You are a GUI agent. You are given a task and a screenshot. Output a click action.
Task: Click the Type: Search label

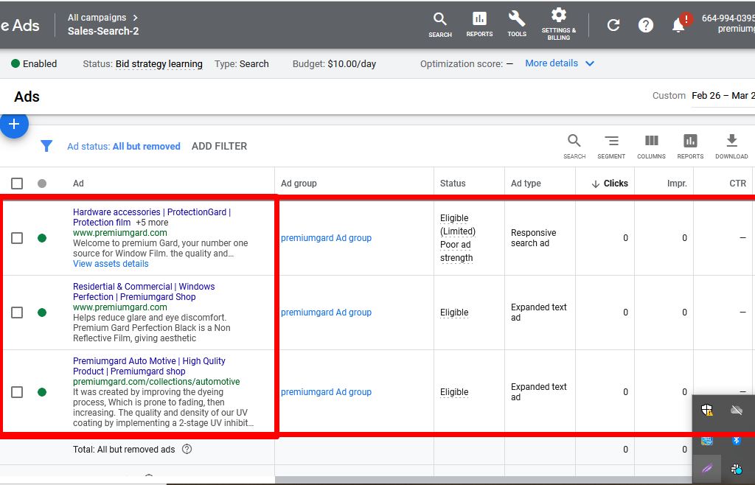pos(242,64)
